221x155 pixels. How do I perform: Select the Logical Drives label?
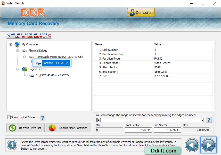[x=37, y=69]
